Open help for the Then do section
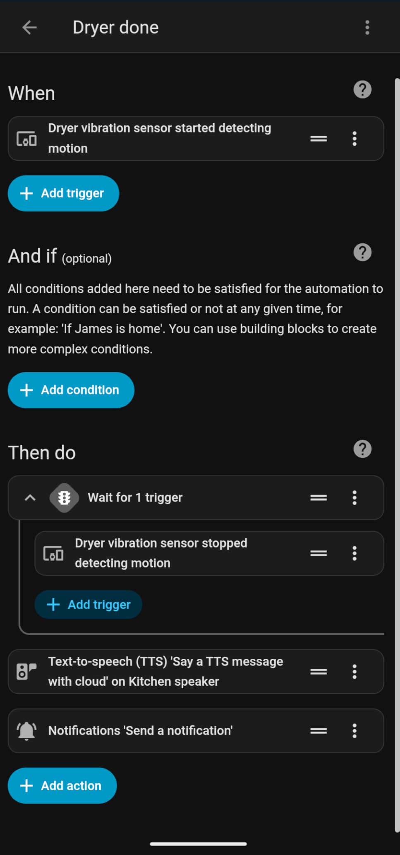The height and width of the screenshot is (855, 400). (362, 449)
